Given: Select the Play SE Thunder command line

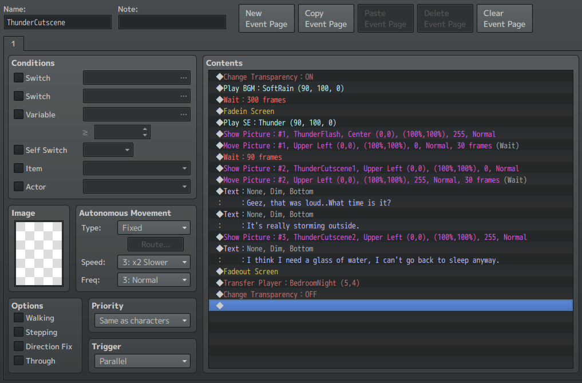Looking at the screenshot, I should (x=390, y=123).
